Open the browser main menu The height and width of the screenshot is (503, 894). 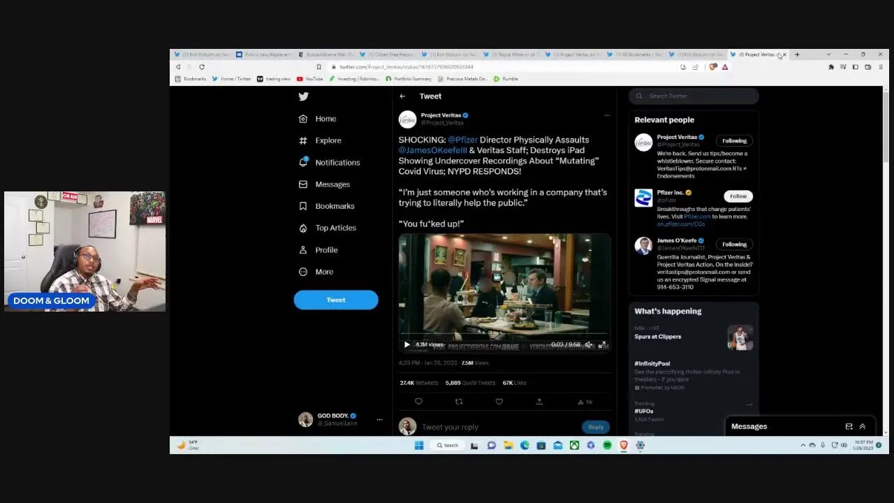880,67
